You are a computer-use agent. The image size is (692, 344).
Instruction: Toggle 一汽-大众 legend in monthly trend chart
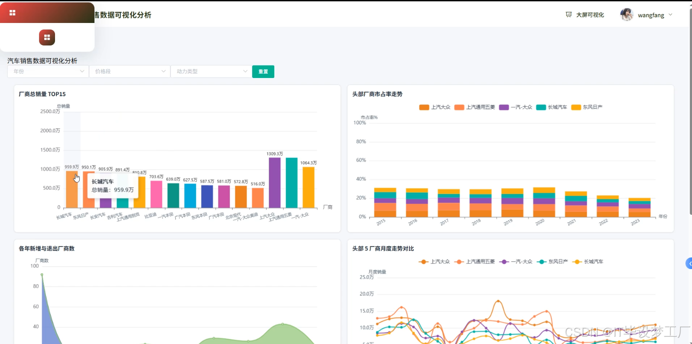(516, 262)
